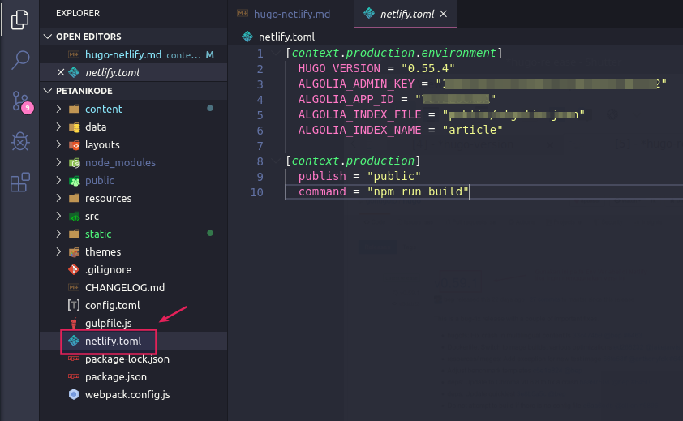
Task: Click the public folder icon
Action: click(75, 180)
